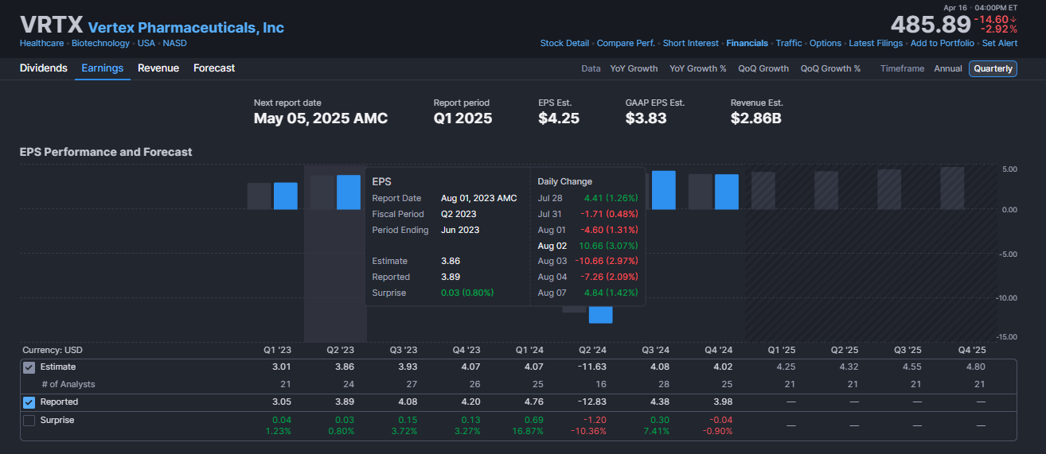Open the Financials link

pyautogui.click(x=747, y=44)
